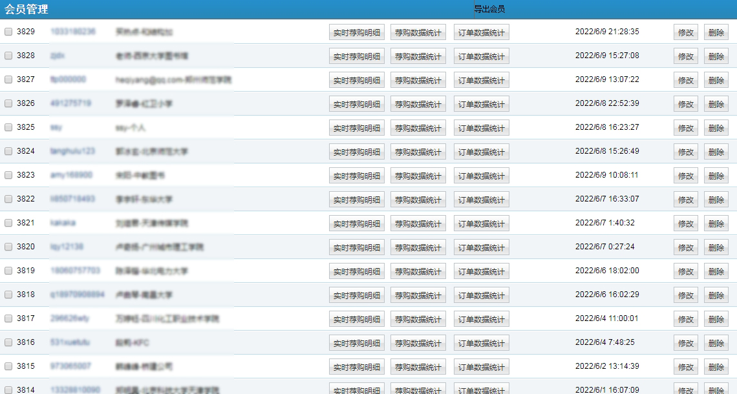Click username link for member 3819
The height and width of the screenshot is (394, 737).
[75, 271]
